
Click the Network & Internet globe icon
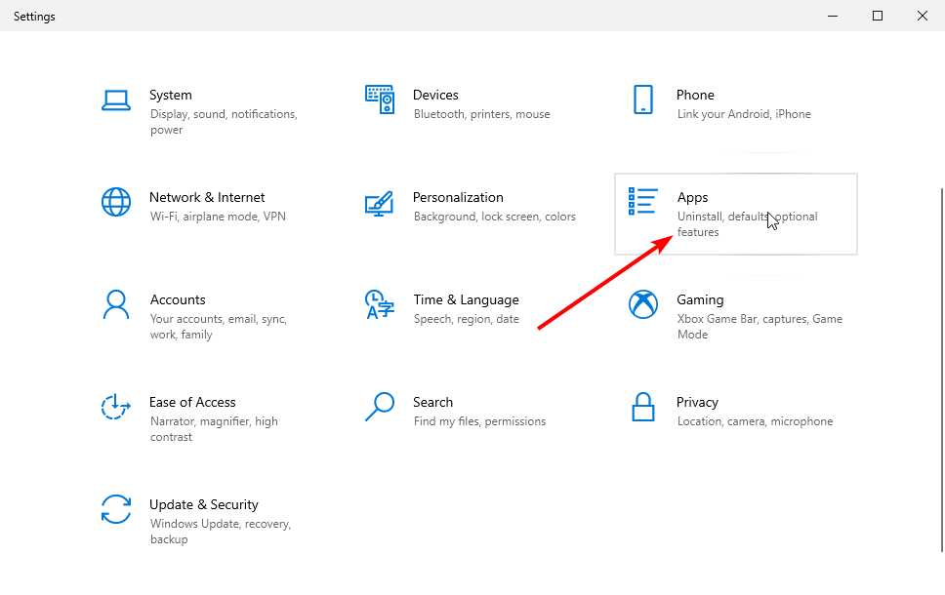click(x=116, y=202)
